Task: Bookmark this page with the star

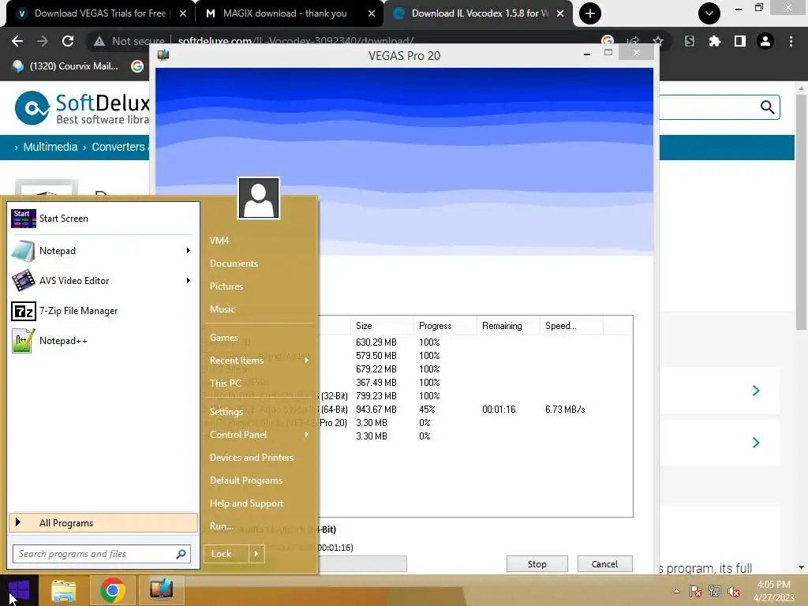Action: click(x=658, y=41)
